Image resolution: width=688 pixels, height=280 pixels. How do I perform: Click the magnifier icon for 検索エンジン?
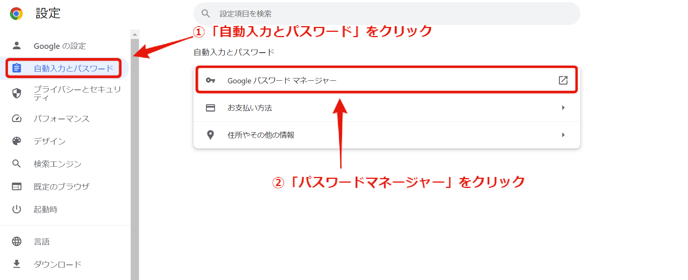tap(17, 164)
